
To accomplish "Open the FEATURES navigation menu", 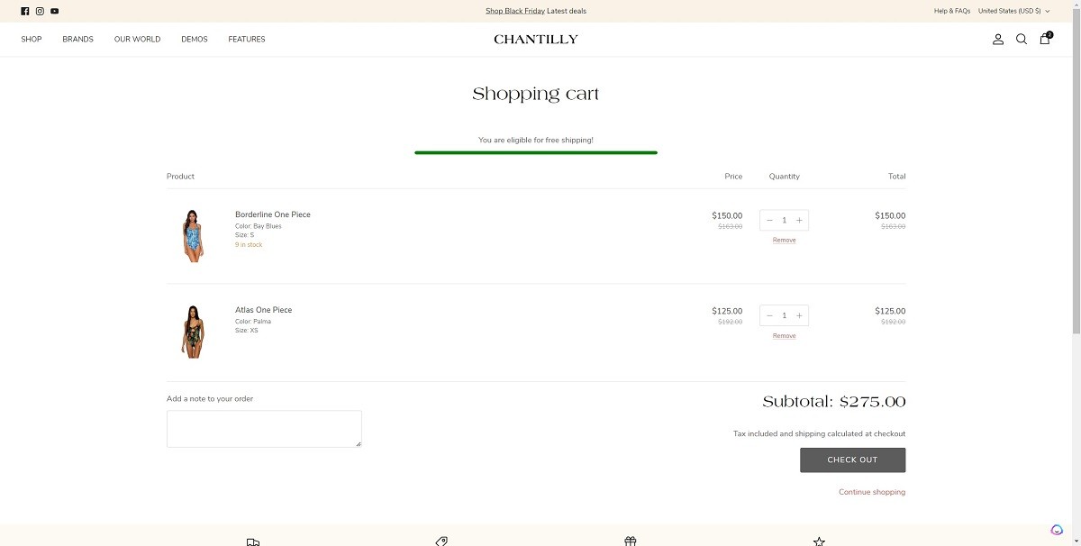I will [246, 39].
